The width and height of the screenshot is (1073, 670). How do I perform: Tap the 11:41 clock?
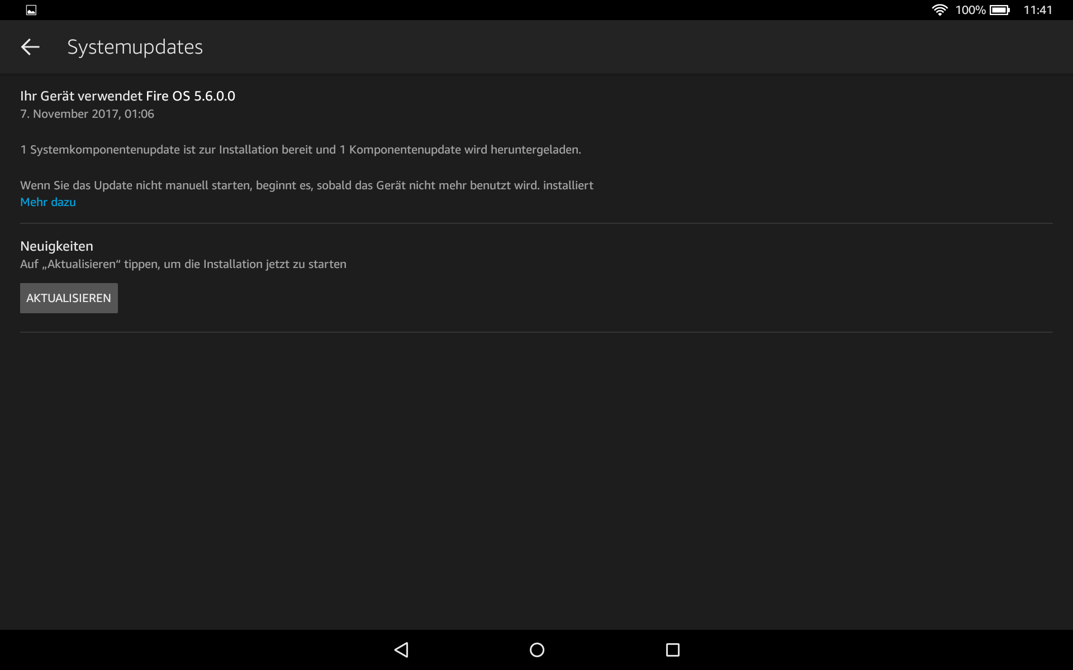pyautogui.click(x=1038, y=10)
